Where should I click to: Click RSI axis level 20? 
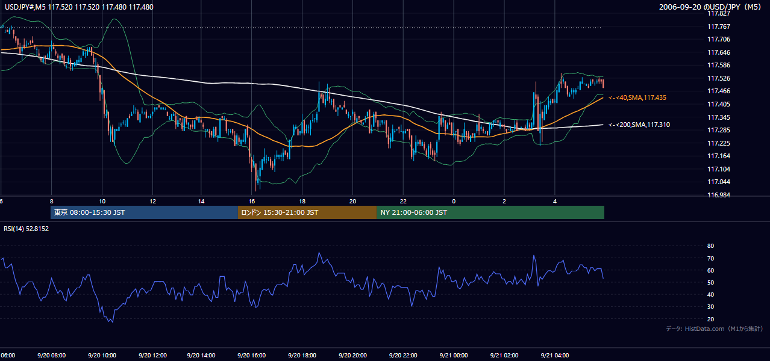point(711,319)
